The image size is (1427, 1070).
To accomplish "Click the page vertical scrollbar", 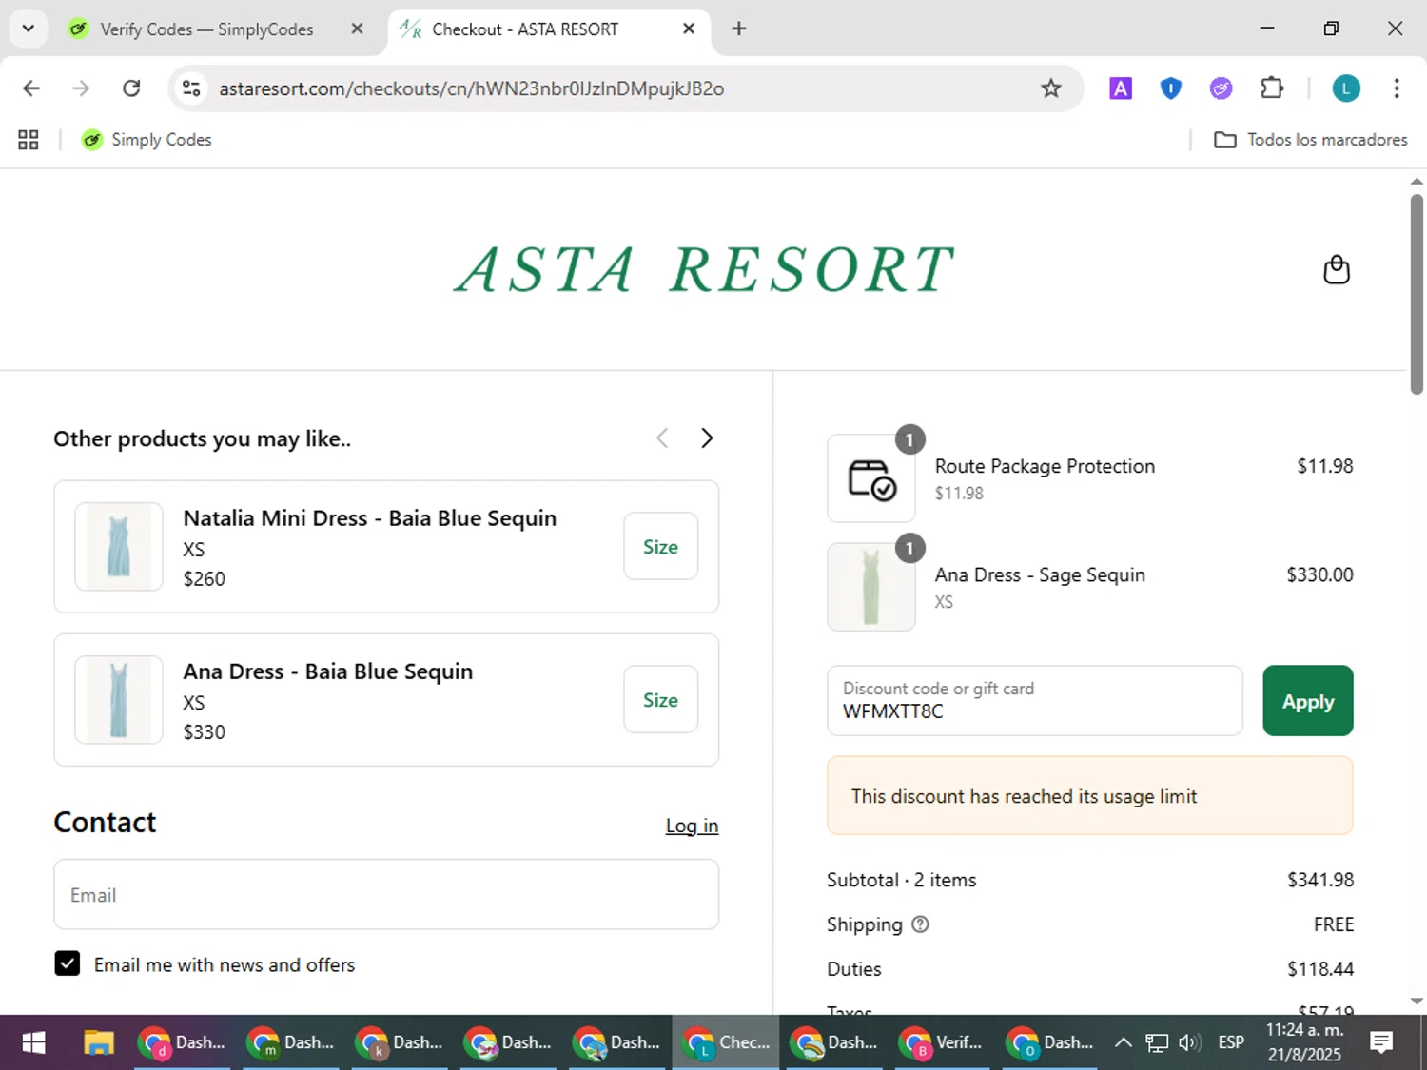I will pyautogui.click(x=1417, y=294).
